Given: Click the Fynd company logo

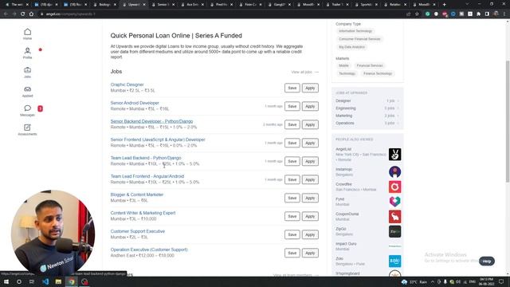Looking at the screenshot, I should pyautogui.click(x=395, y=202).
